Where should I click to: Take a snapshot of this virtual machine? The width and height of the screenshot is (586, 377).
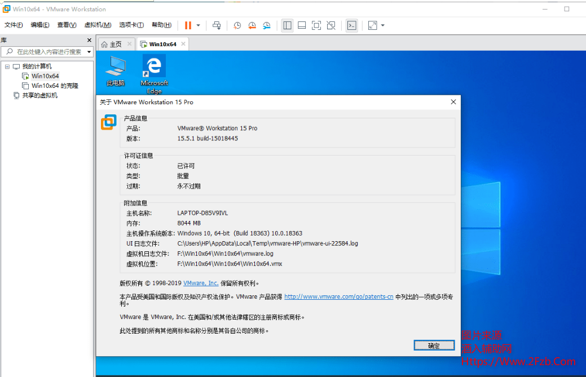pos(237,25)
